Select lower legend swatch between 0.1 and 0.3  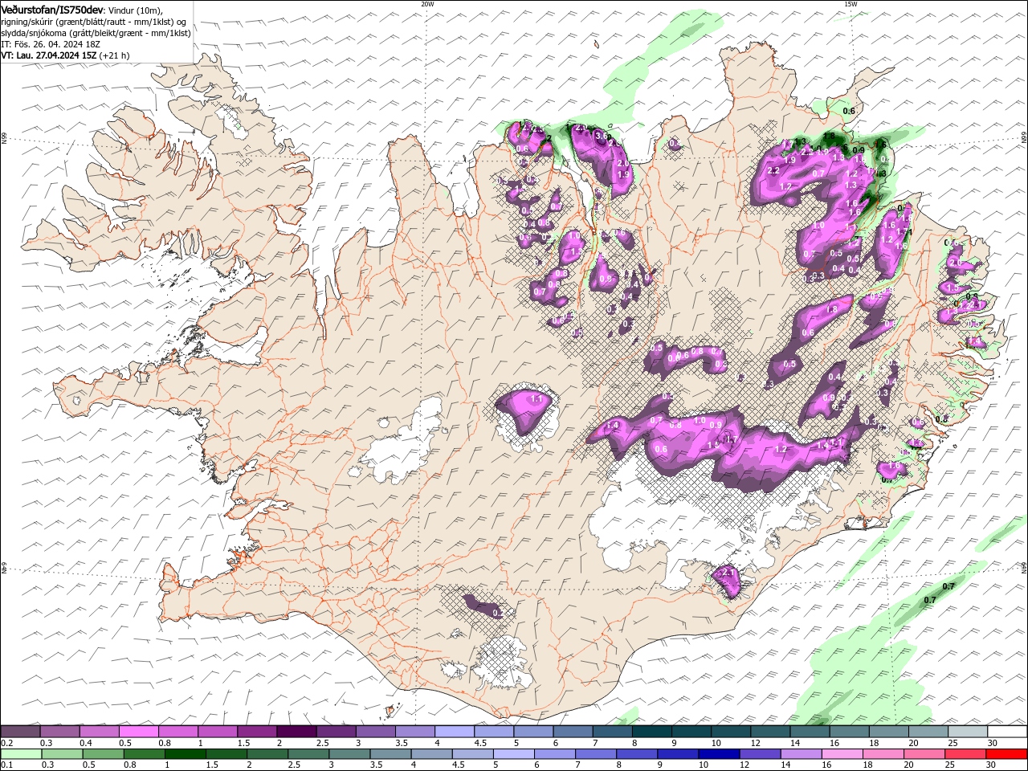pyautogui.click(x=20, y=754)
